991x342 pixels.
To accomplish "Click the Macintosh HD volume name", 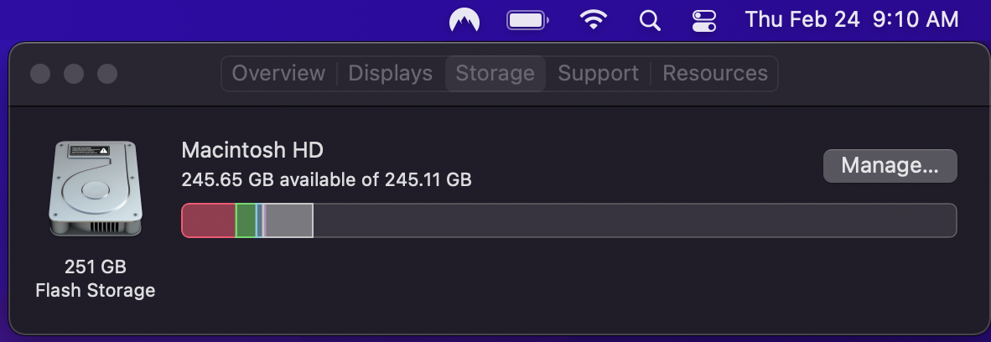I will 252,151.
